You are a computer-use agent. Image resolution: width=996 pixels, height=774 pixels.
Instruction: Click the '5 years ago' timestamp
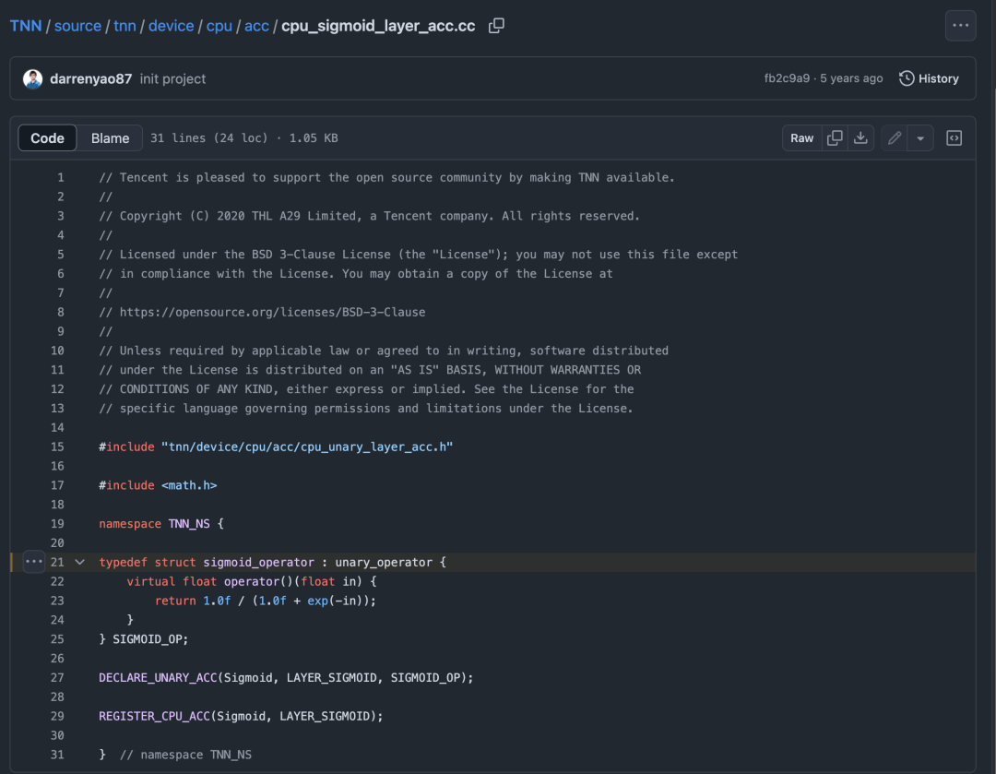[851, 78]
